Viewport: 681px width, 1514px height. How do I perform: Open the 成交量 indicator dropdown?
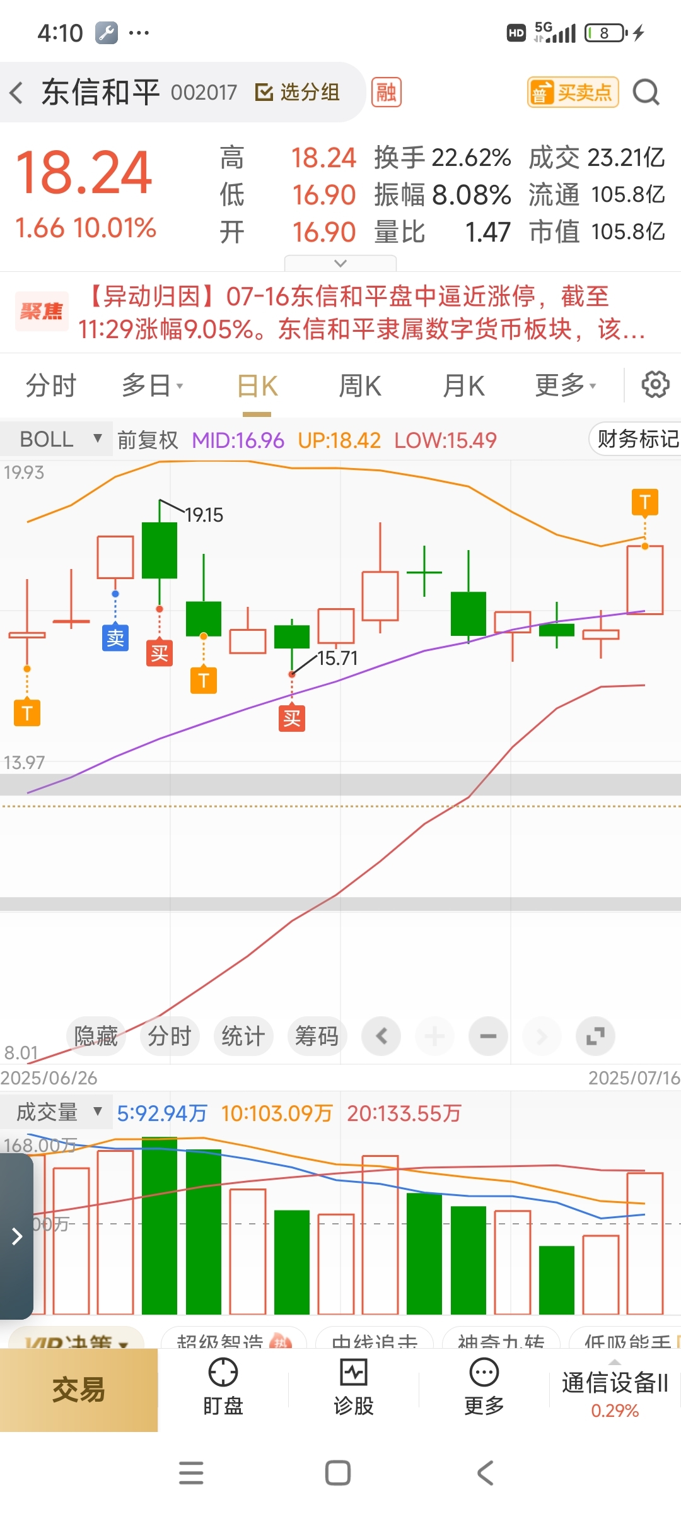tap(57, 1112)
